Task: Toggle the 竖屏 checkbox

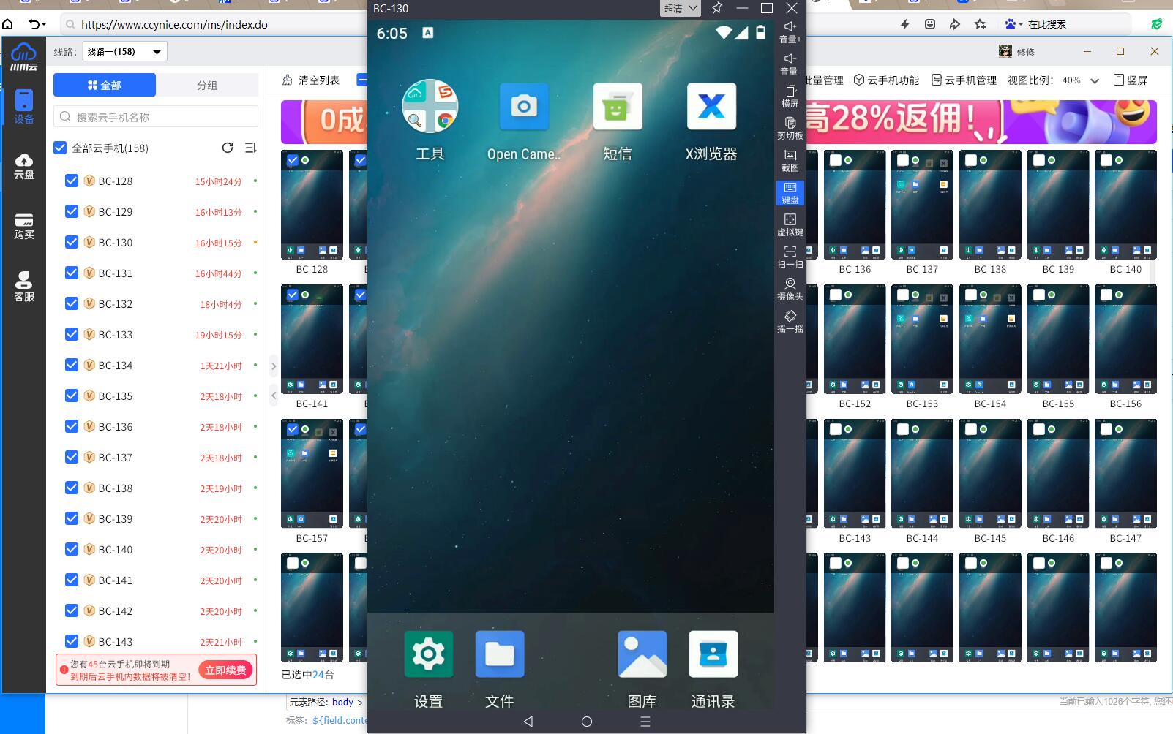Action: (x=1118, y=80)
